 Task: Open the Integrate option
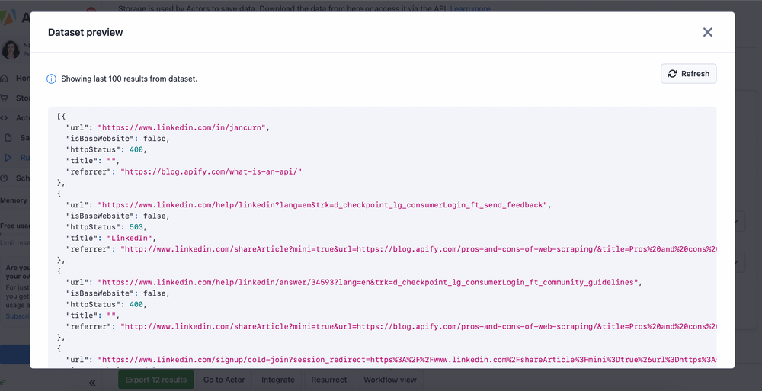click(278, 380)
